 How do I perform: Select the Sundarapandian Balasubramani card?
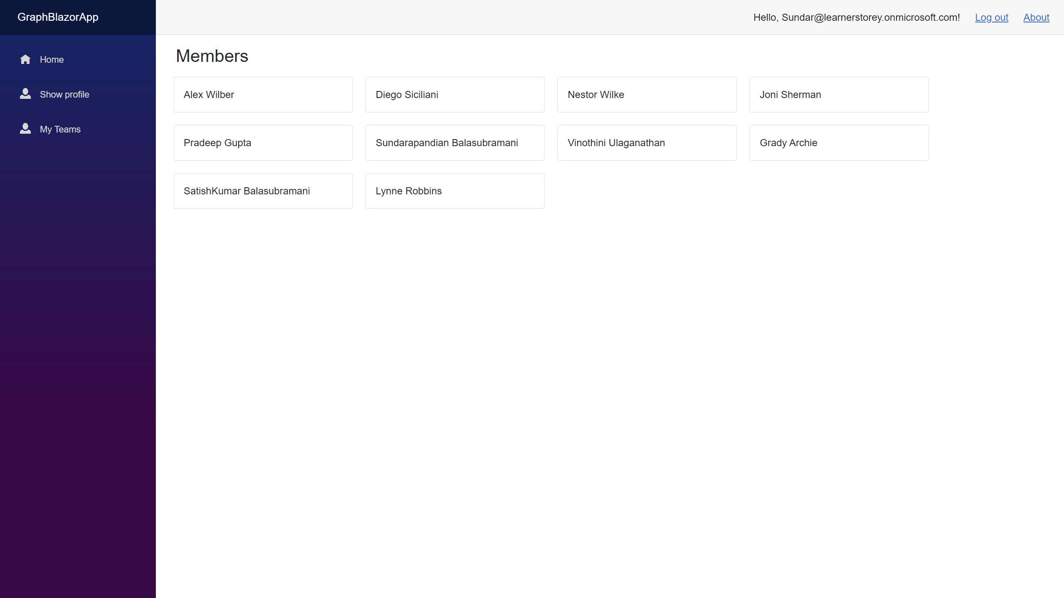pyautogui.click(x=455, y=143)
